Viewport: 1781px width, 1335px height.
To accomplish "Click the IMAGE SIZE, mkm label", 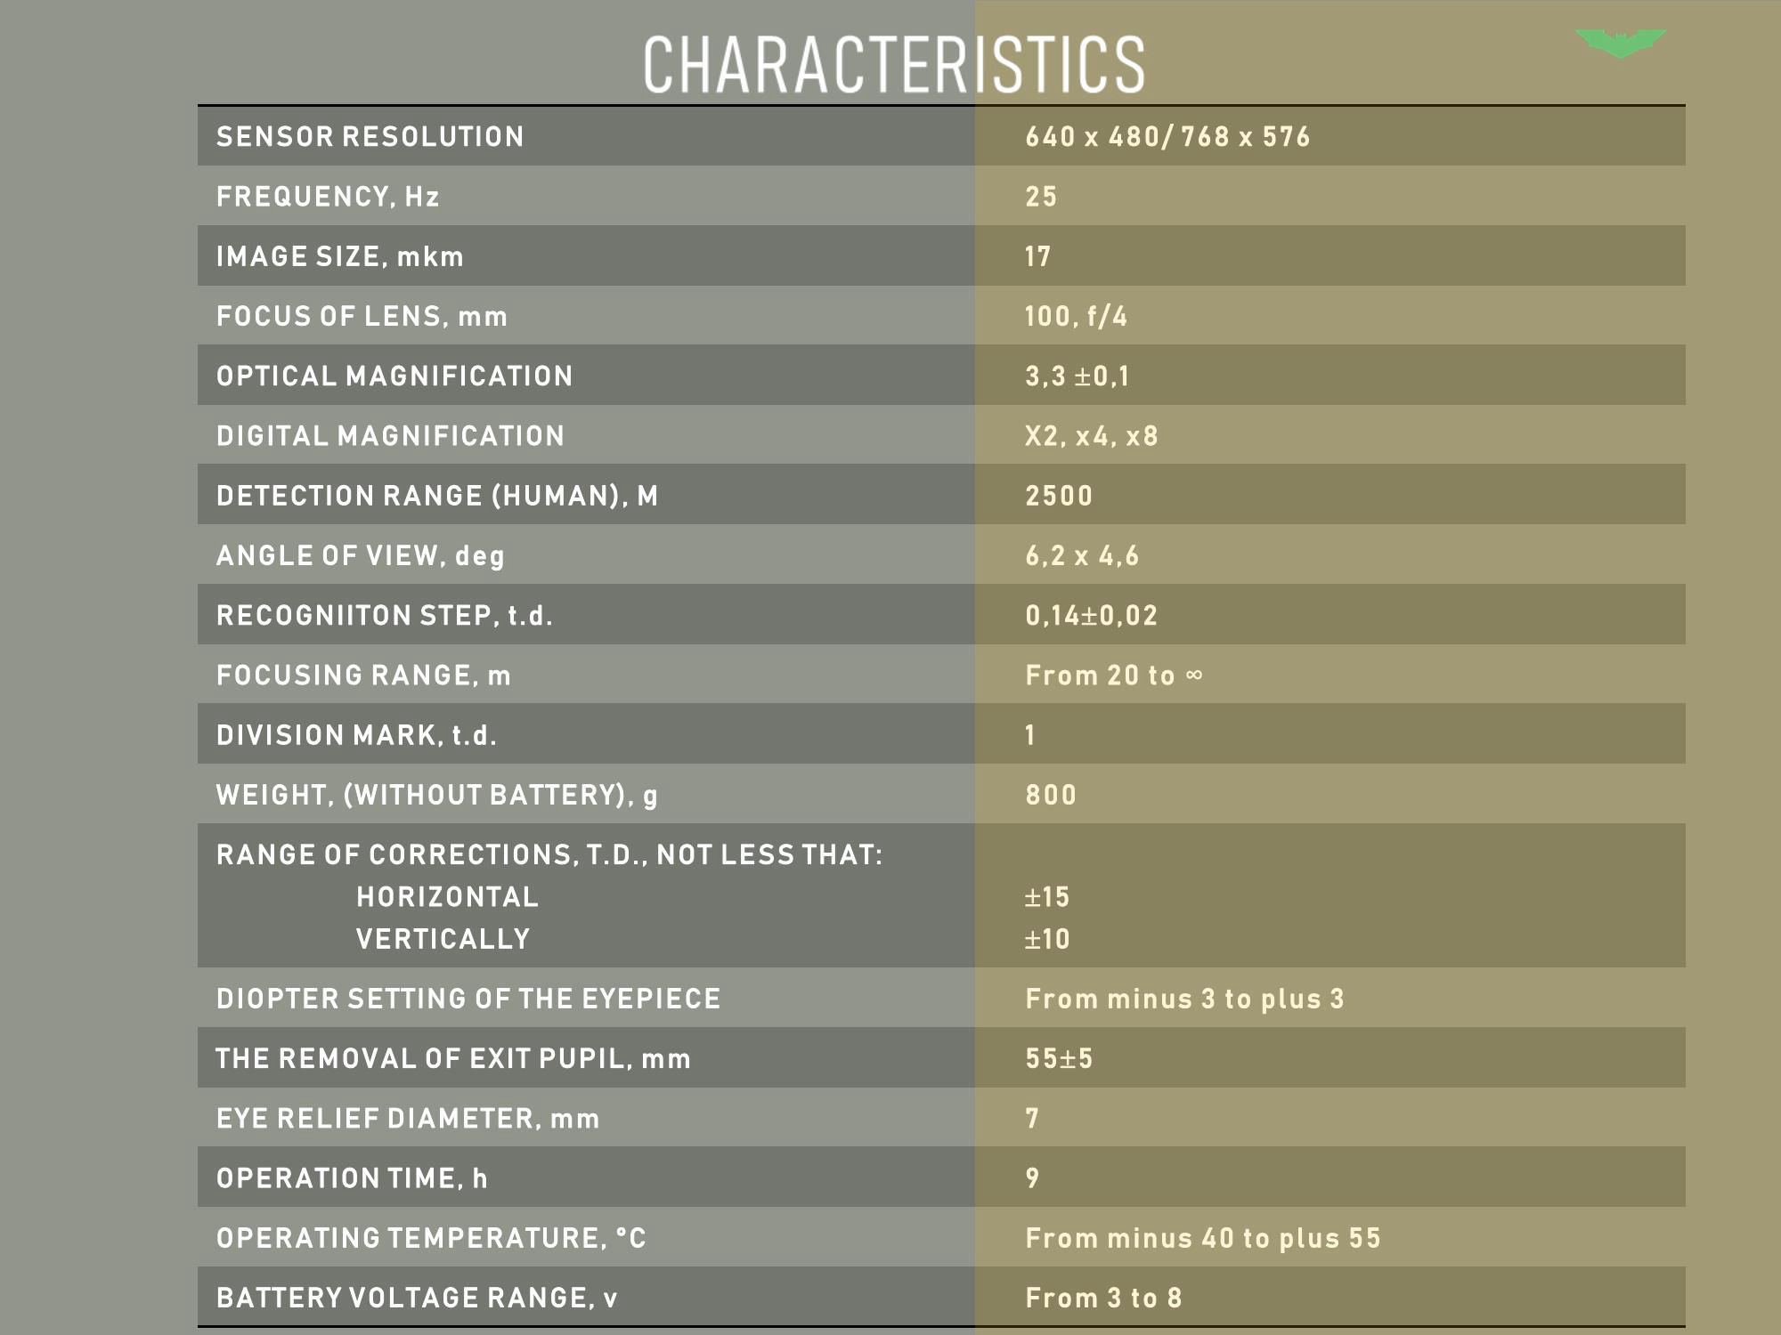I will click(x=340, y=256).
